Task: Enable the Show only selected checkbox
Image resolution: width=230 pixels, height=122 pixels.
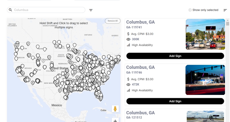Action: 190,10
